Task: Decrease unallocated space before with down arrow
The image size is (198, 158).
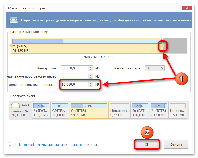Action: click(91, 78)
